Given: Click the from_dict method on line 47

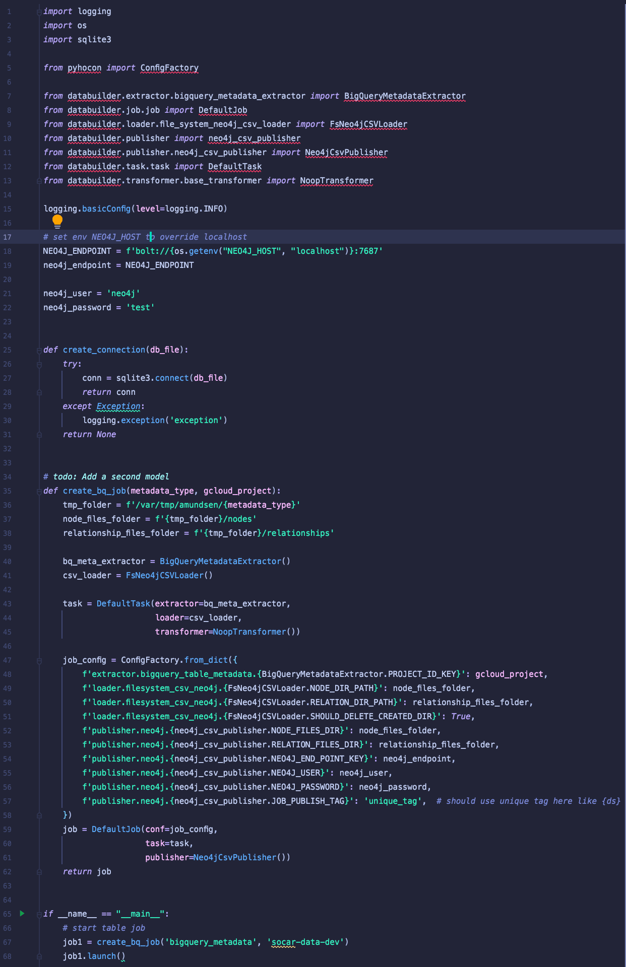Looking at the screenshot, I should tap(206, 660).
